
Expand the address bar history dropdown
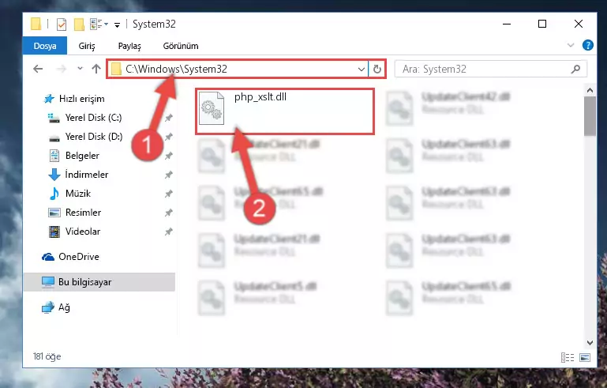[x=362, y=70]
